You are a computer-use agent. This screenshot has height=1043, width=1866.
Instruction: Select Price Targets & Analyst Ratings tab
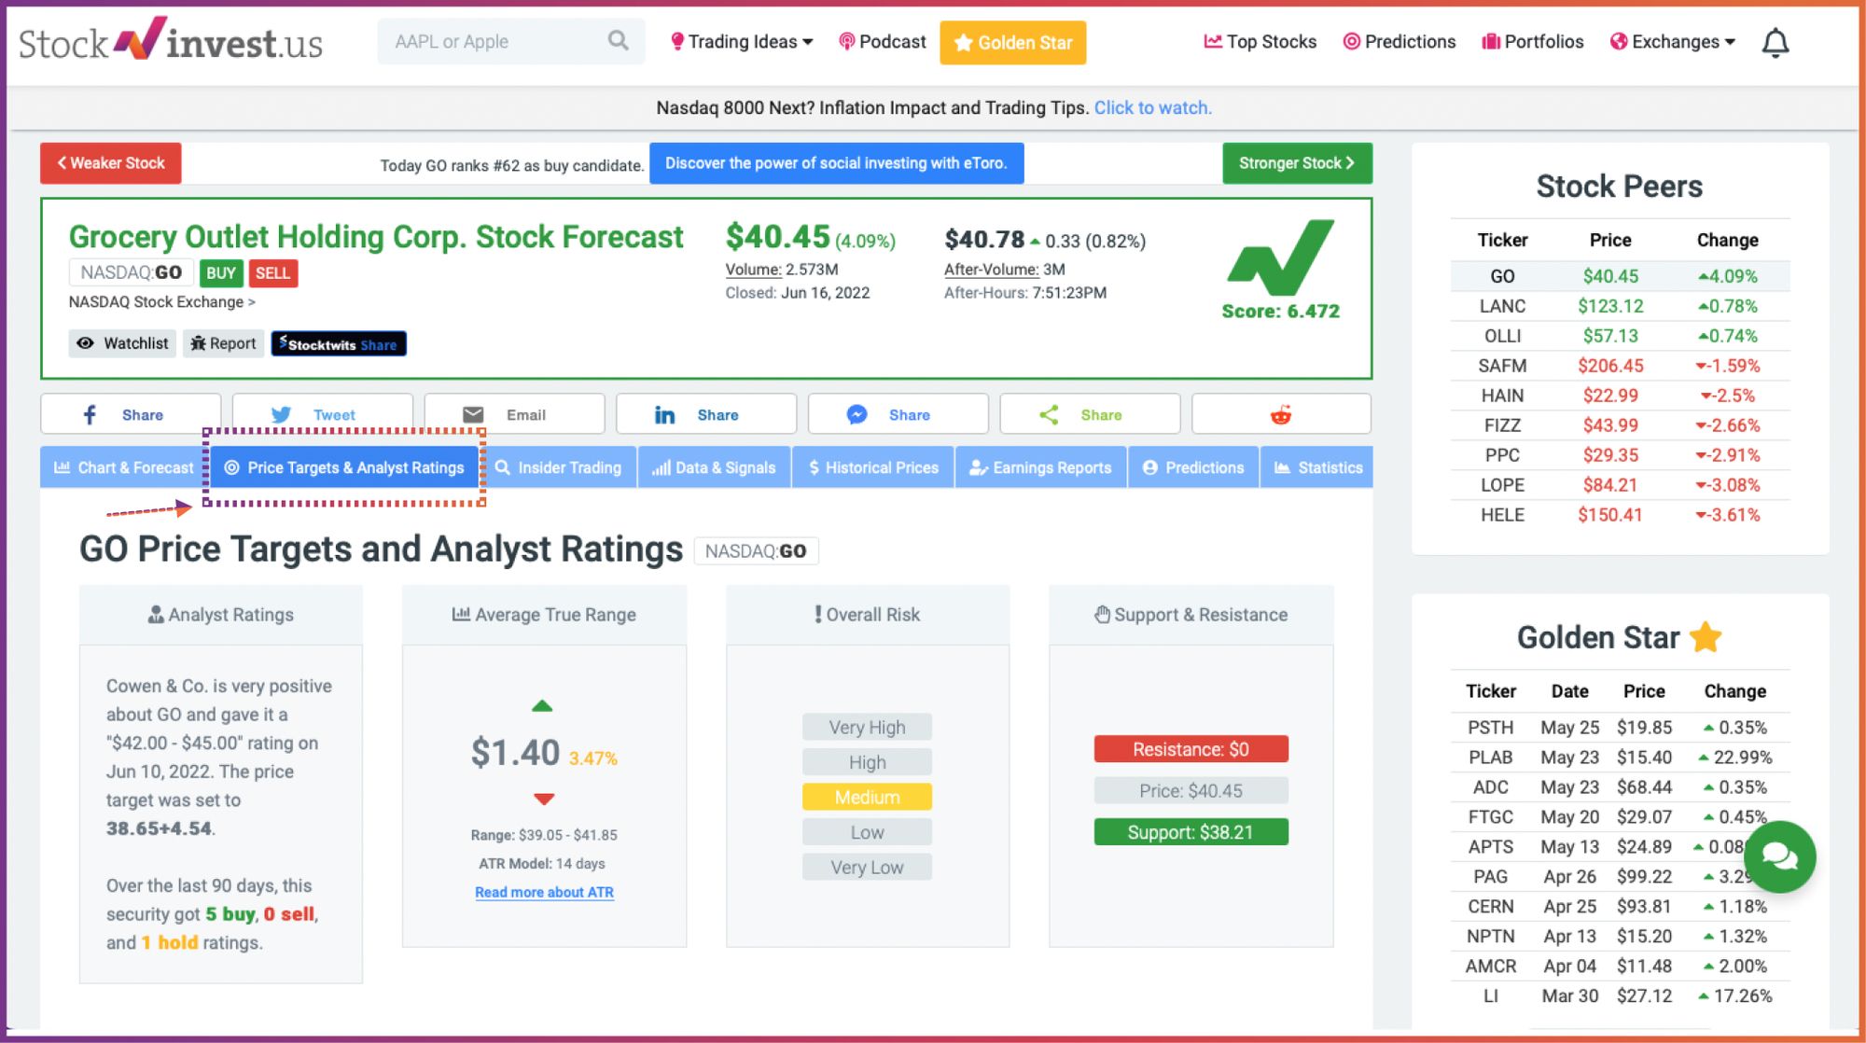[x=344, y=467]
